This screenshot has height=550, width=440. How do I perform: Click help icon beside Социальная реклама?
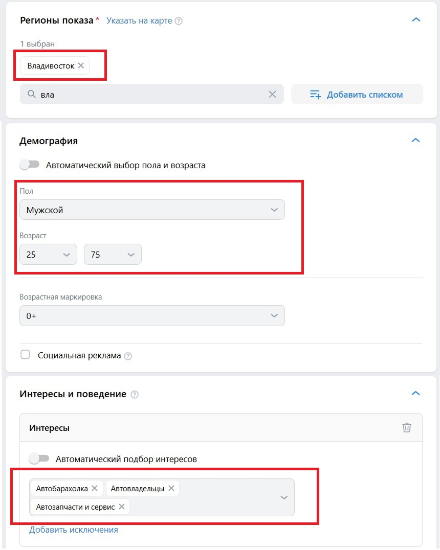pyautogui.click(x=128, y=356)
